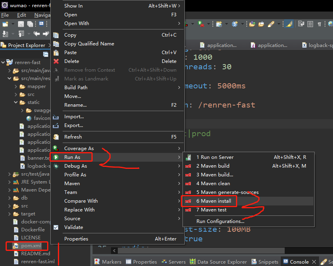Switch to the Snippets tab

click(x=265, y=262)
